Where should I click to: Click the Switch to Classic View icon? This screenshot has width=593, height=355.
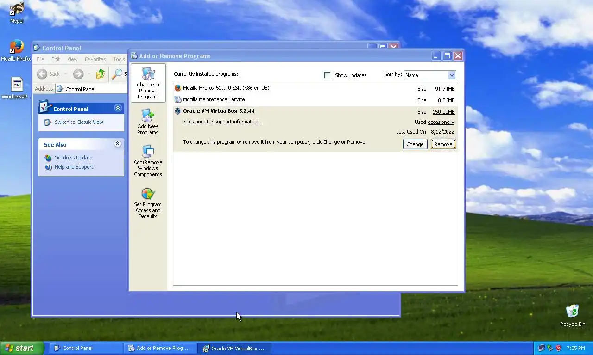[48, 122]
